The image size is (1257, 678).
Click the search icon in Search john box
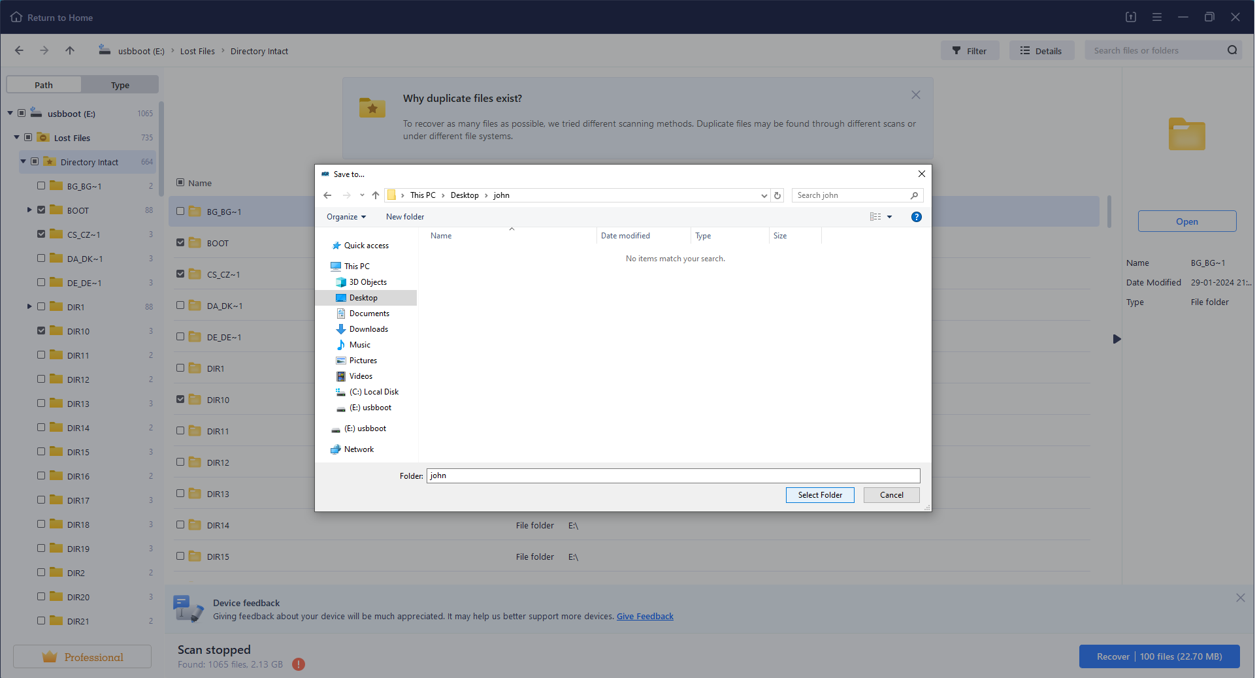(914, 195)
